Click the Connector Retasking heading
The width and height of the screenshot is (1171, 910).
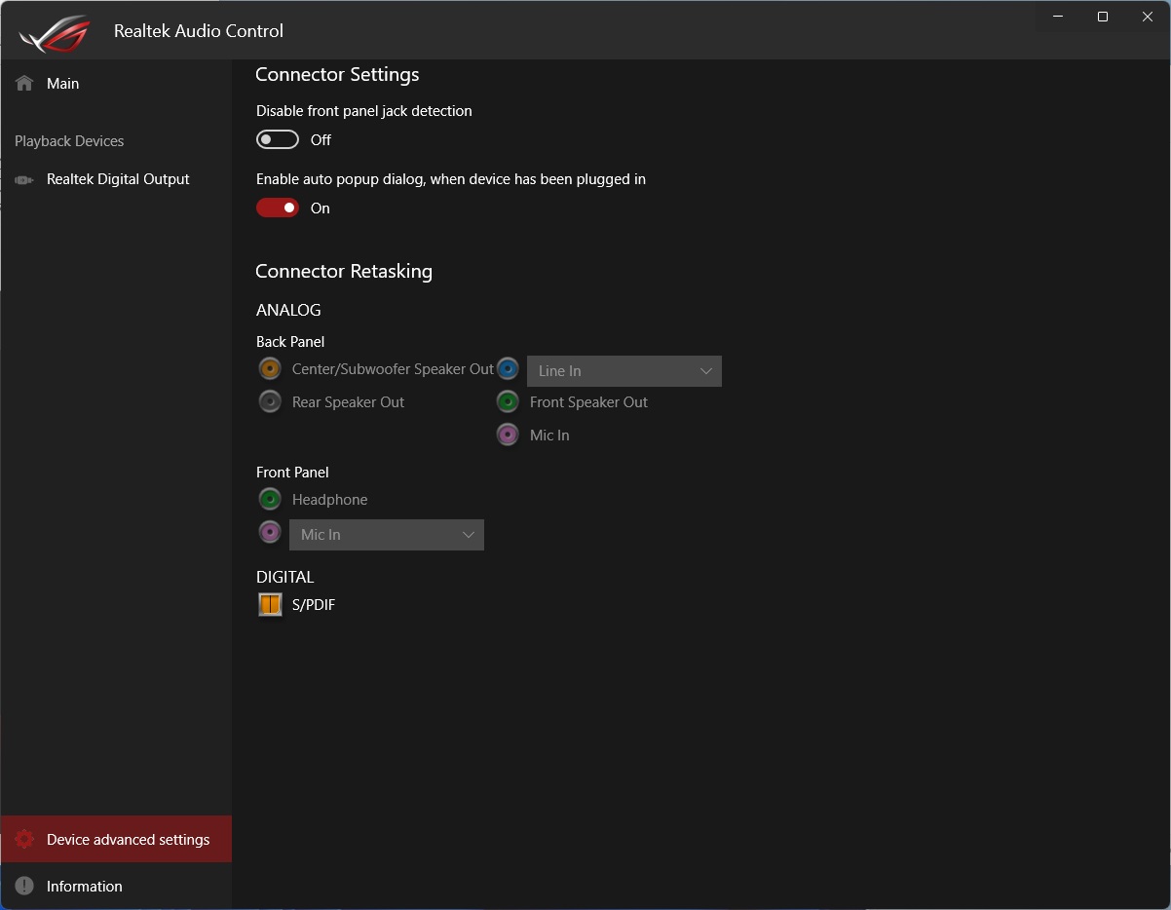[x=344, y=272]
